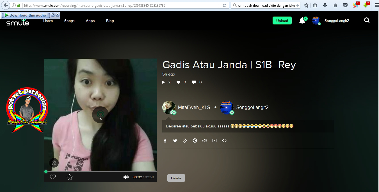Share the recording on Facebook
This screenshot has height=192, width=379.
[165, 140]
